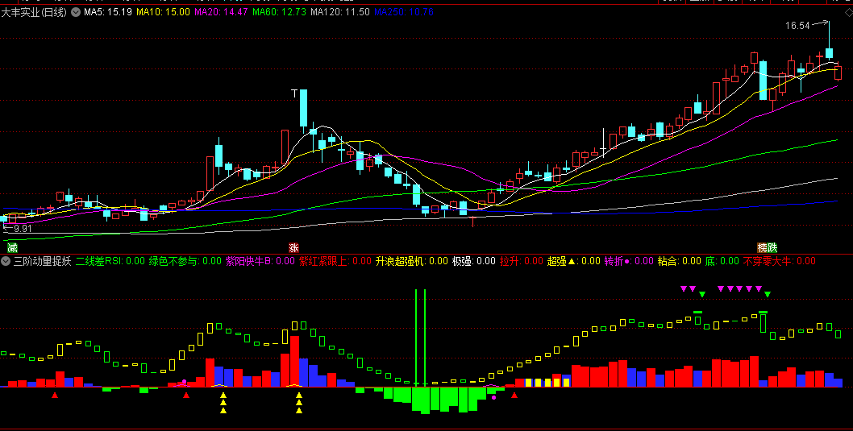Click the T marker above the tall cyan candle
The height and width of the screenshot is (431, 853).
tap(294, 93)
